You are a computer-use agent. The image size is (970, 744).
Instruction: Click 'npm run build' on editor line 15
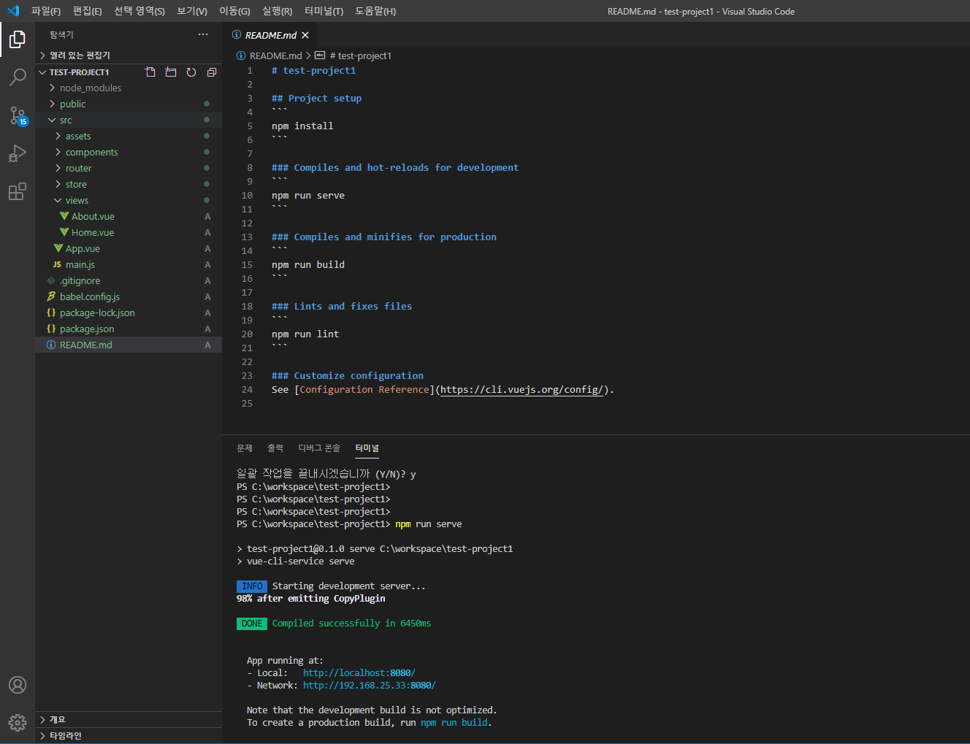point(308,265)
